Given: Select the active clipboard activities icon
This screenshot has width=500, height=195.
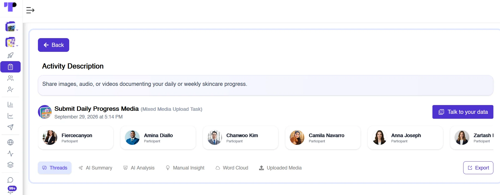Looking at the screenshot, I should [10, 67].
